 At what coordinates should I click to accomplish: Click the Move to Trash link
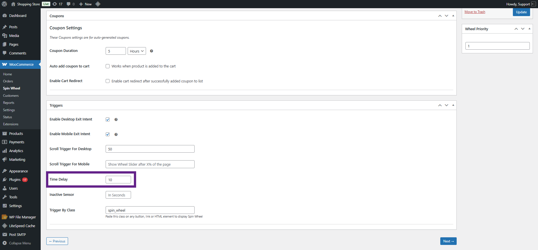[x=475, y=12]
